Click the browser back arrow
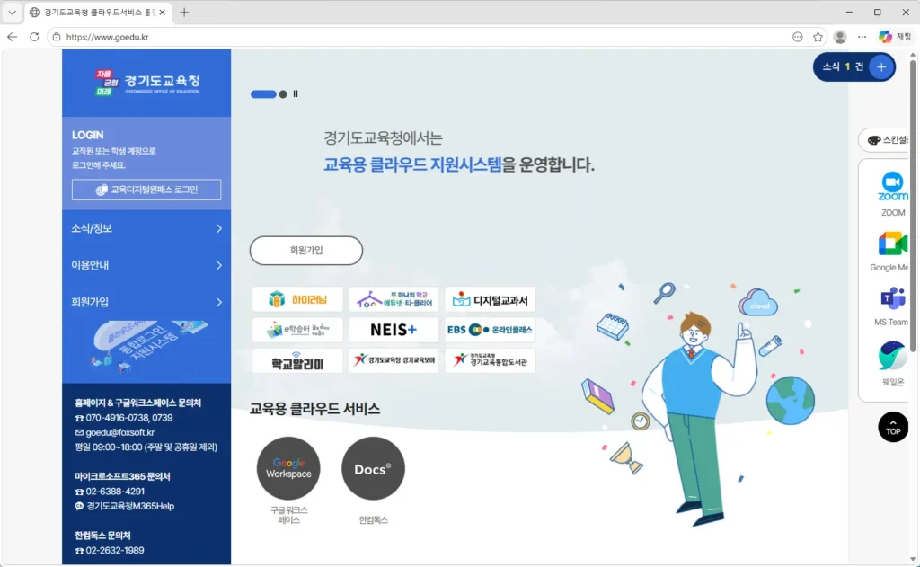 pos(13,37)
